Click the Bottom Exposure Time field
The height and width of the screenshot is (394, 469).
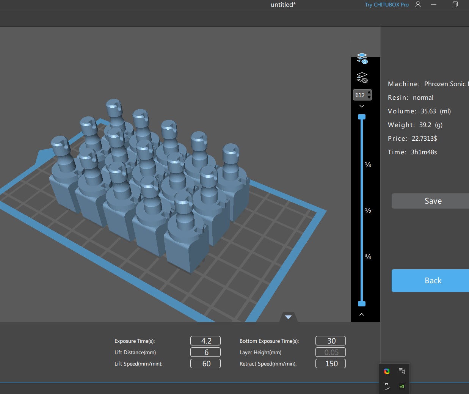[x=331, y=341]
